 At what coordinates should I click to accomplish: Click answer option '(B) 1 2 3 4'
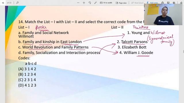click(x=27, y=74)
